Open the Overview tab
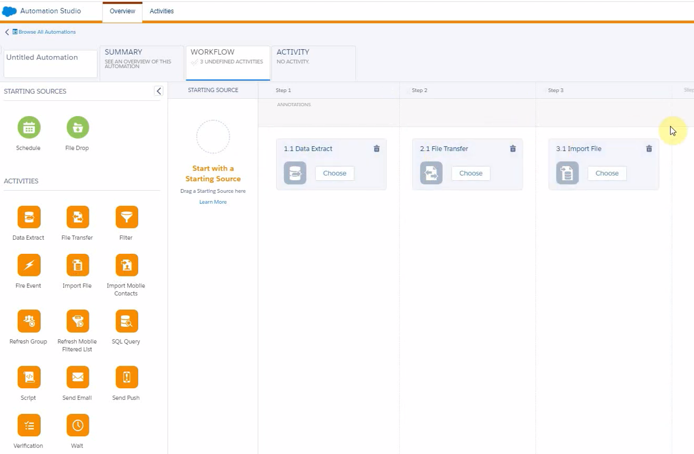The width and height of the screenshot is (694, 454). 123,12
